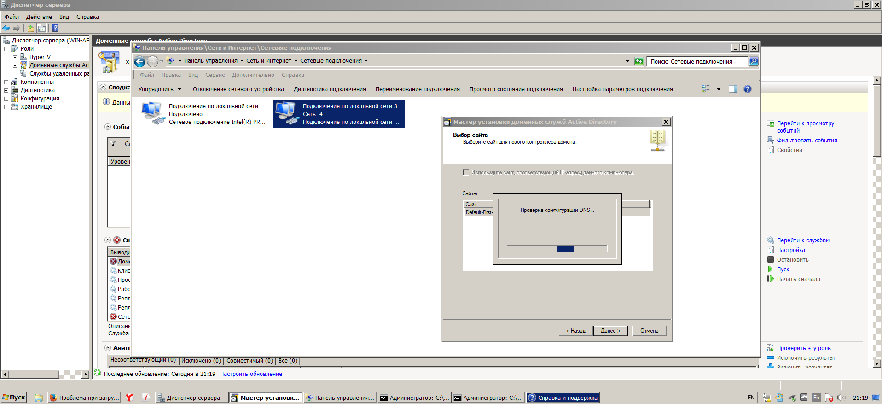Open the Дополнительно menu
This screenshot has width=882, height=404.
tap(253, 75)
